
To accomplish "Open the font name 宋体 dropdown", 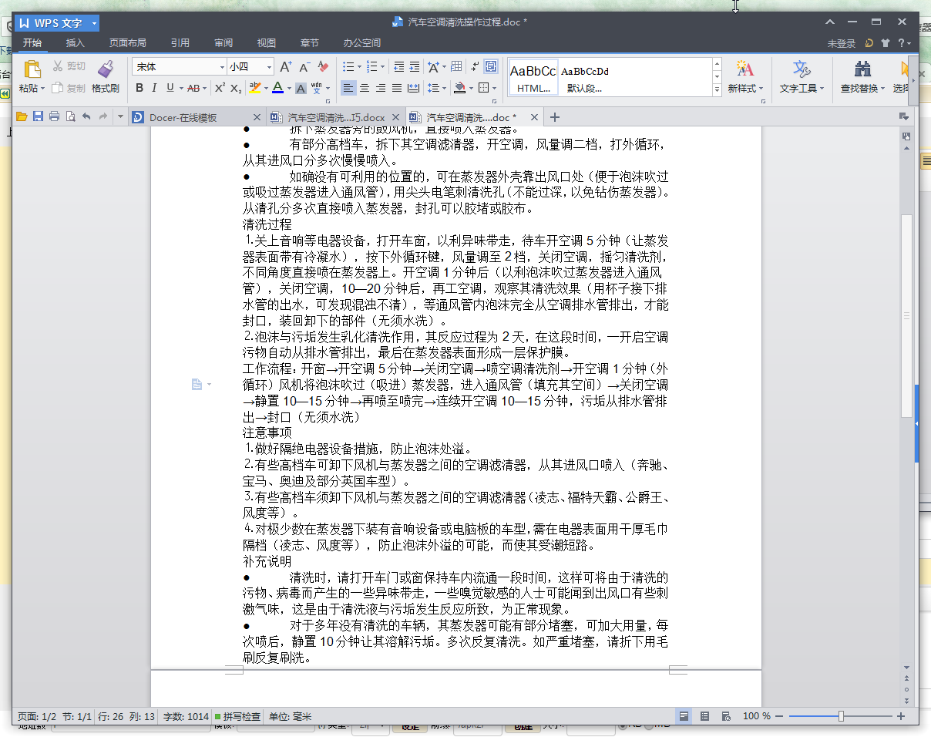I will coord(223,67).
